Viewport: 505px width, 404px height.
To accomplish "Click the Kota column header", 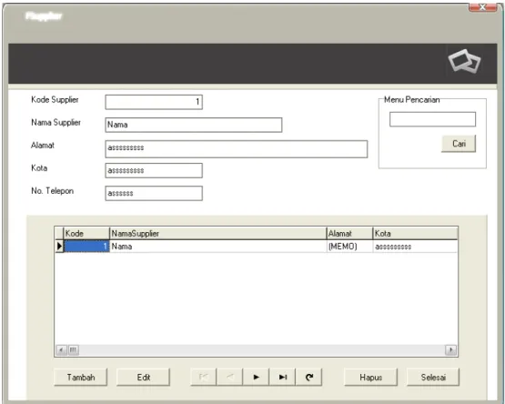I will click(x=415, y=233).
